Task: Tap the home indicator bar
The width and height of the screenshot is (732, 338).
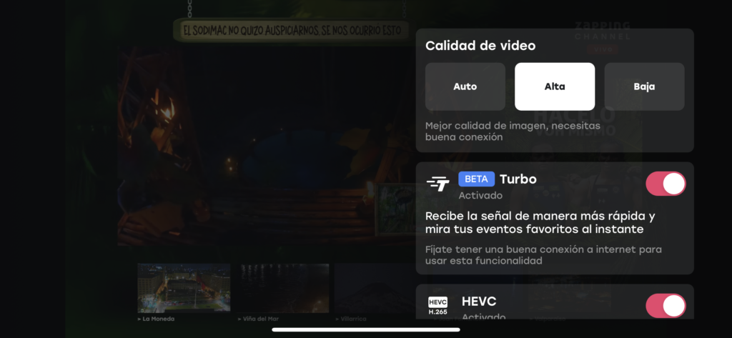Action: pyautogui.click(x=366, y=329)
